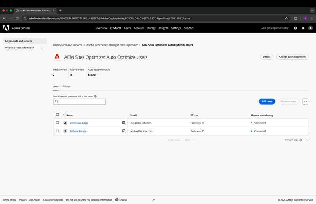Click avatar icon beside Prithvipal Patwal

(65, 131)
